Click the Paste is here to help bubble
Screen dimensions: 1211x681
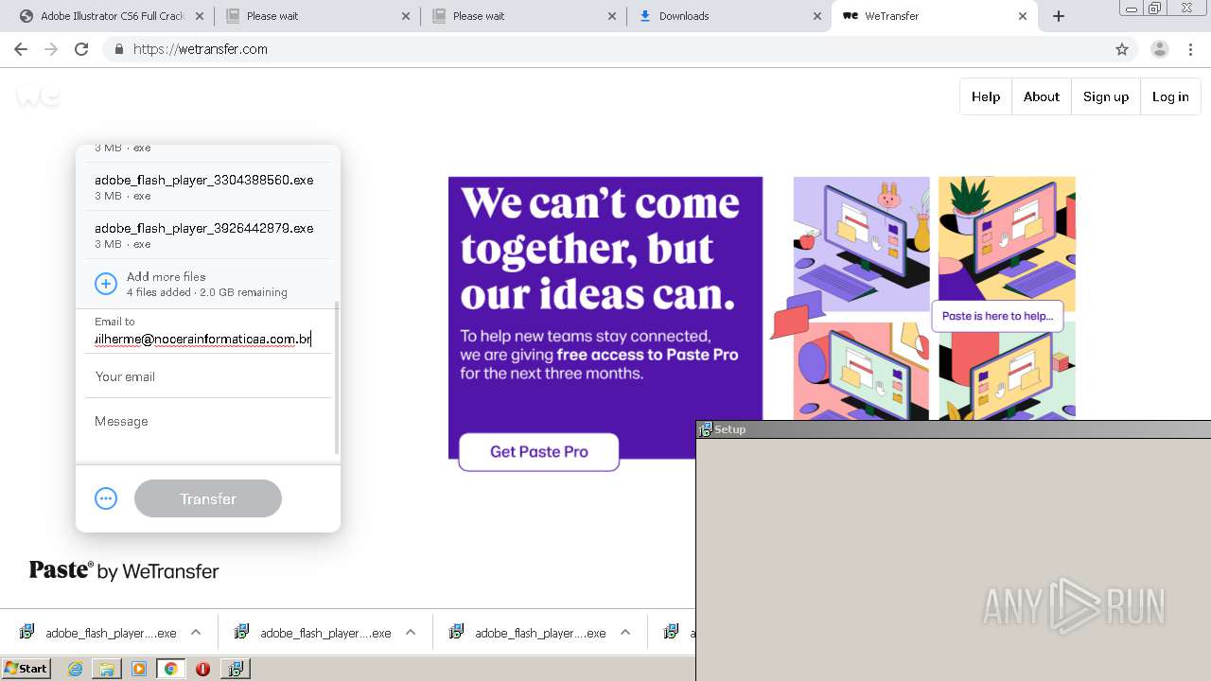(x=997, y=316)
